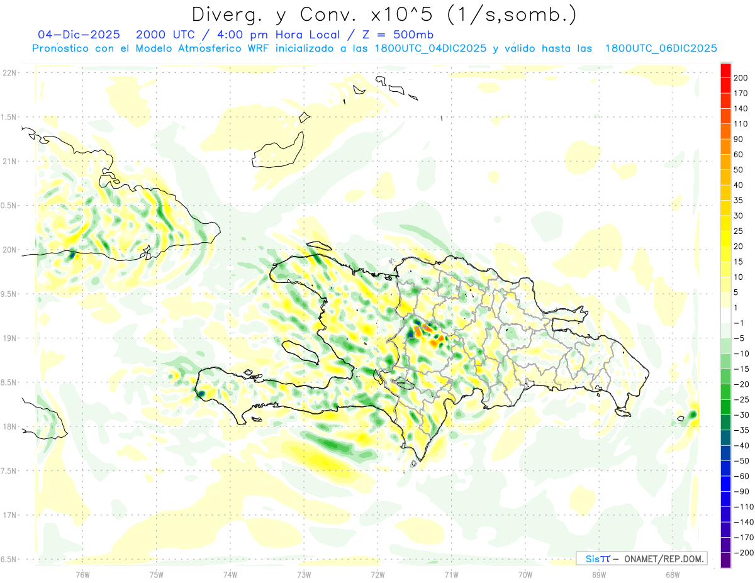Click the '70W' longitude label
This screenshot has height=583, width=755.
[525, 574]
